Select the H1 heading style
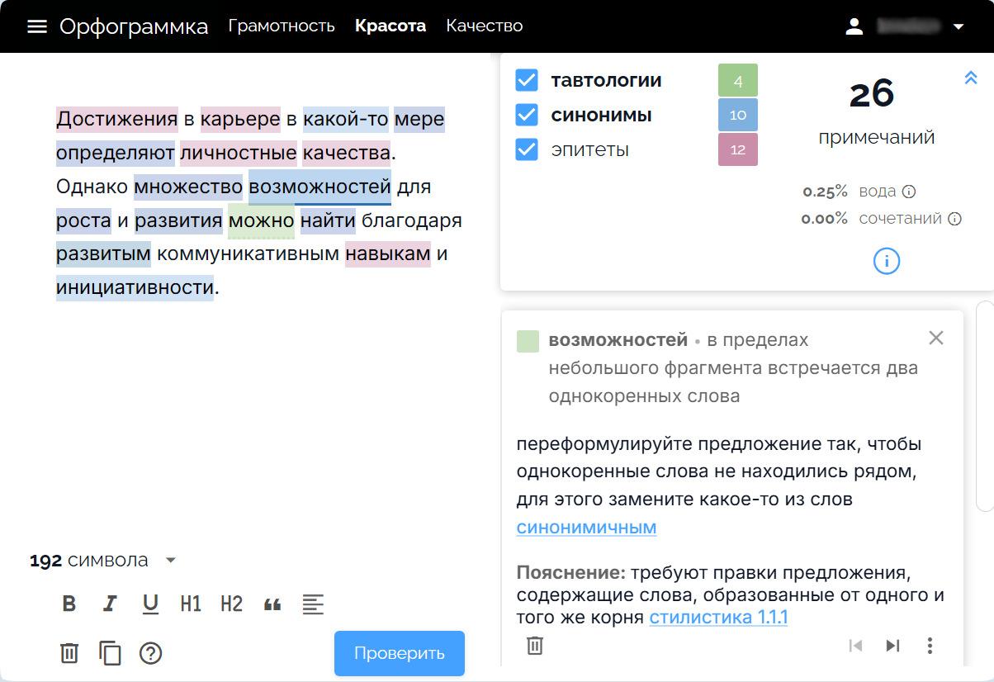The height and width of the screenshot is (682, 994). (x=190, y=604)
